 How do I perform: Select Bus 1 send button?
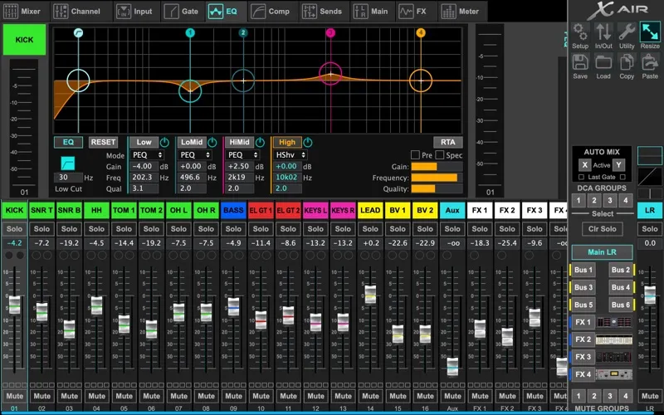[583, 270]
